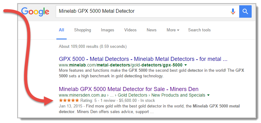The height and width of the screenshot is (123, 261).
Task: Click the Google logo
Action: 35,11
